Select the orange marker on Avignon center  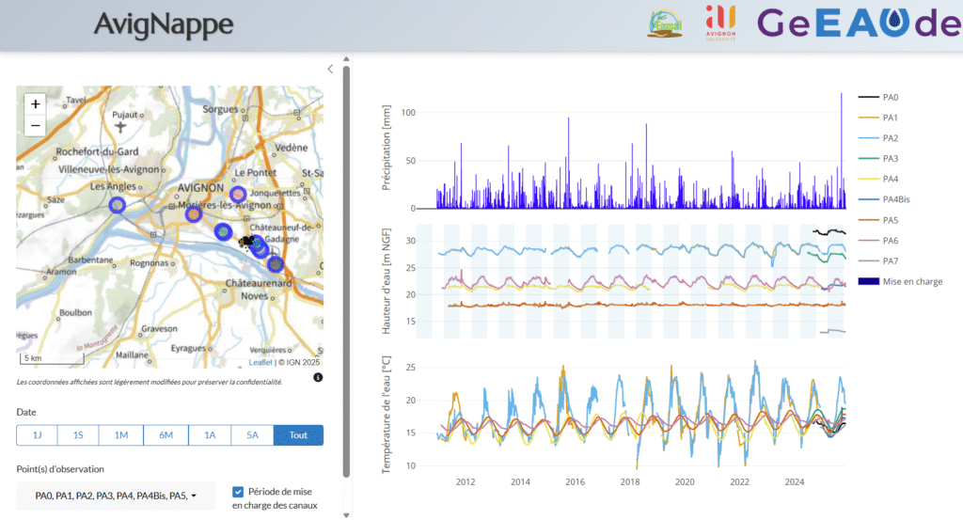[193, 214]
